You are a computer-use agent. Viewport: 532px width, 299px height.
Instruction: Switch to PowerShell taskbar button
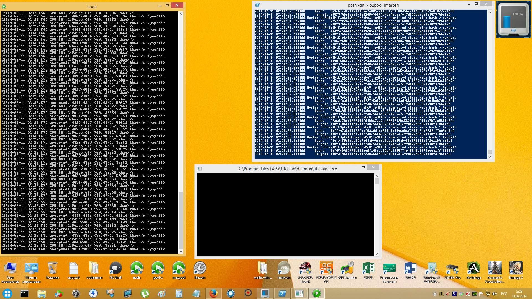click(x=282, y=293)
